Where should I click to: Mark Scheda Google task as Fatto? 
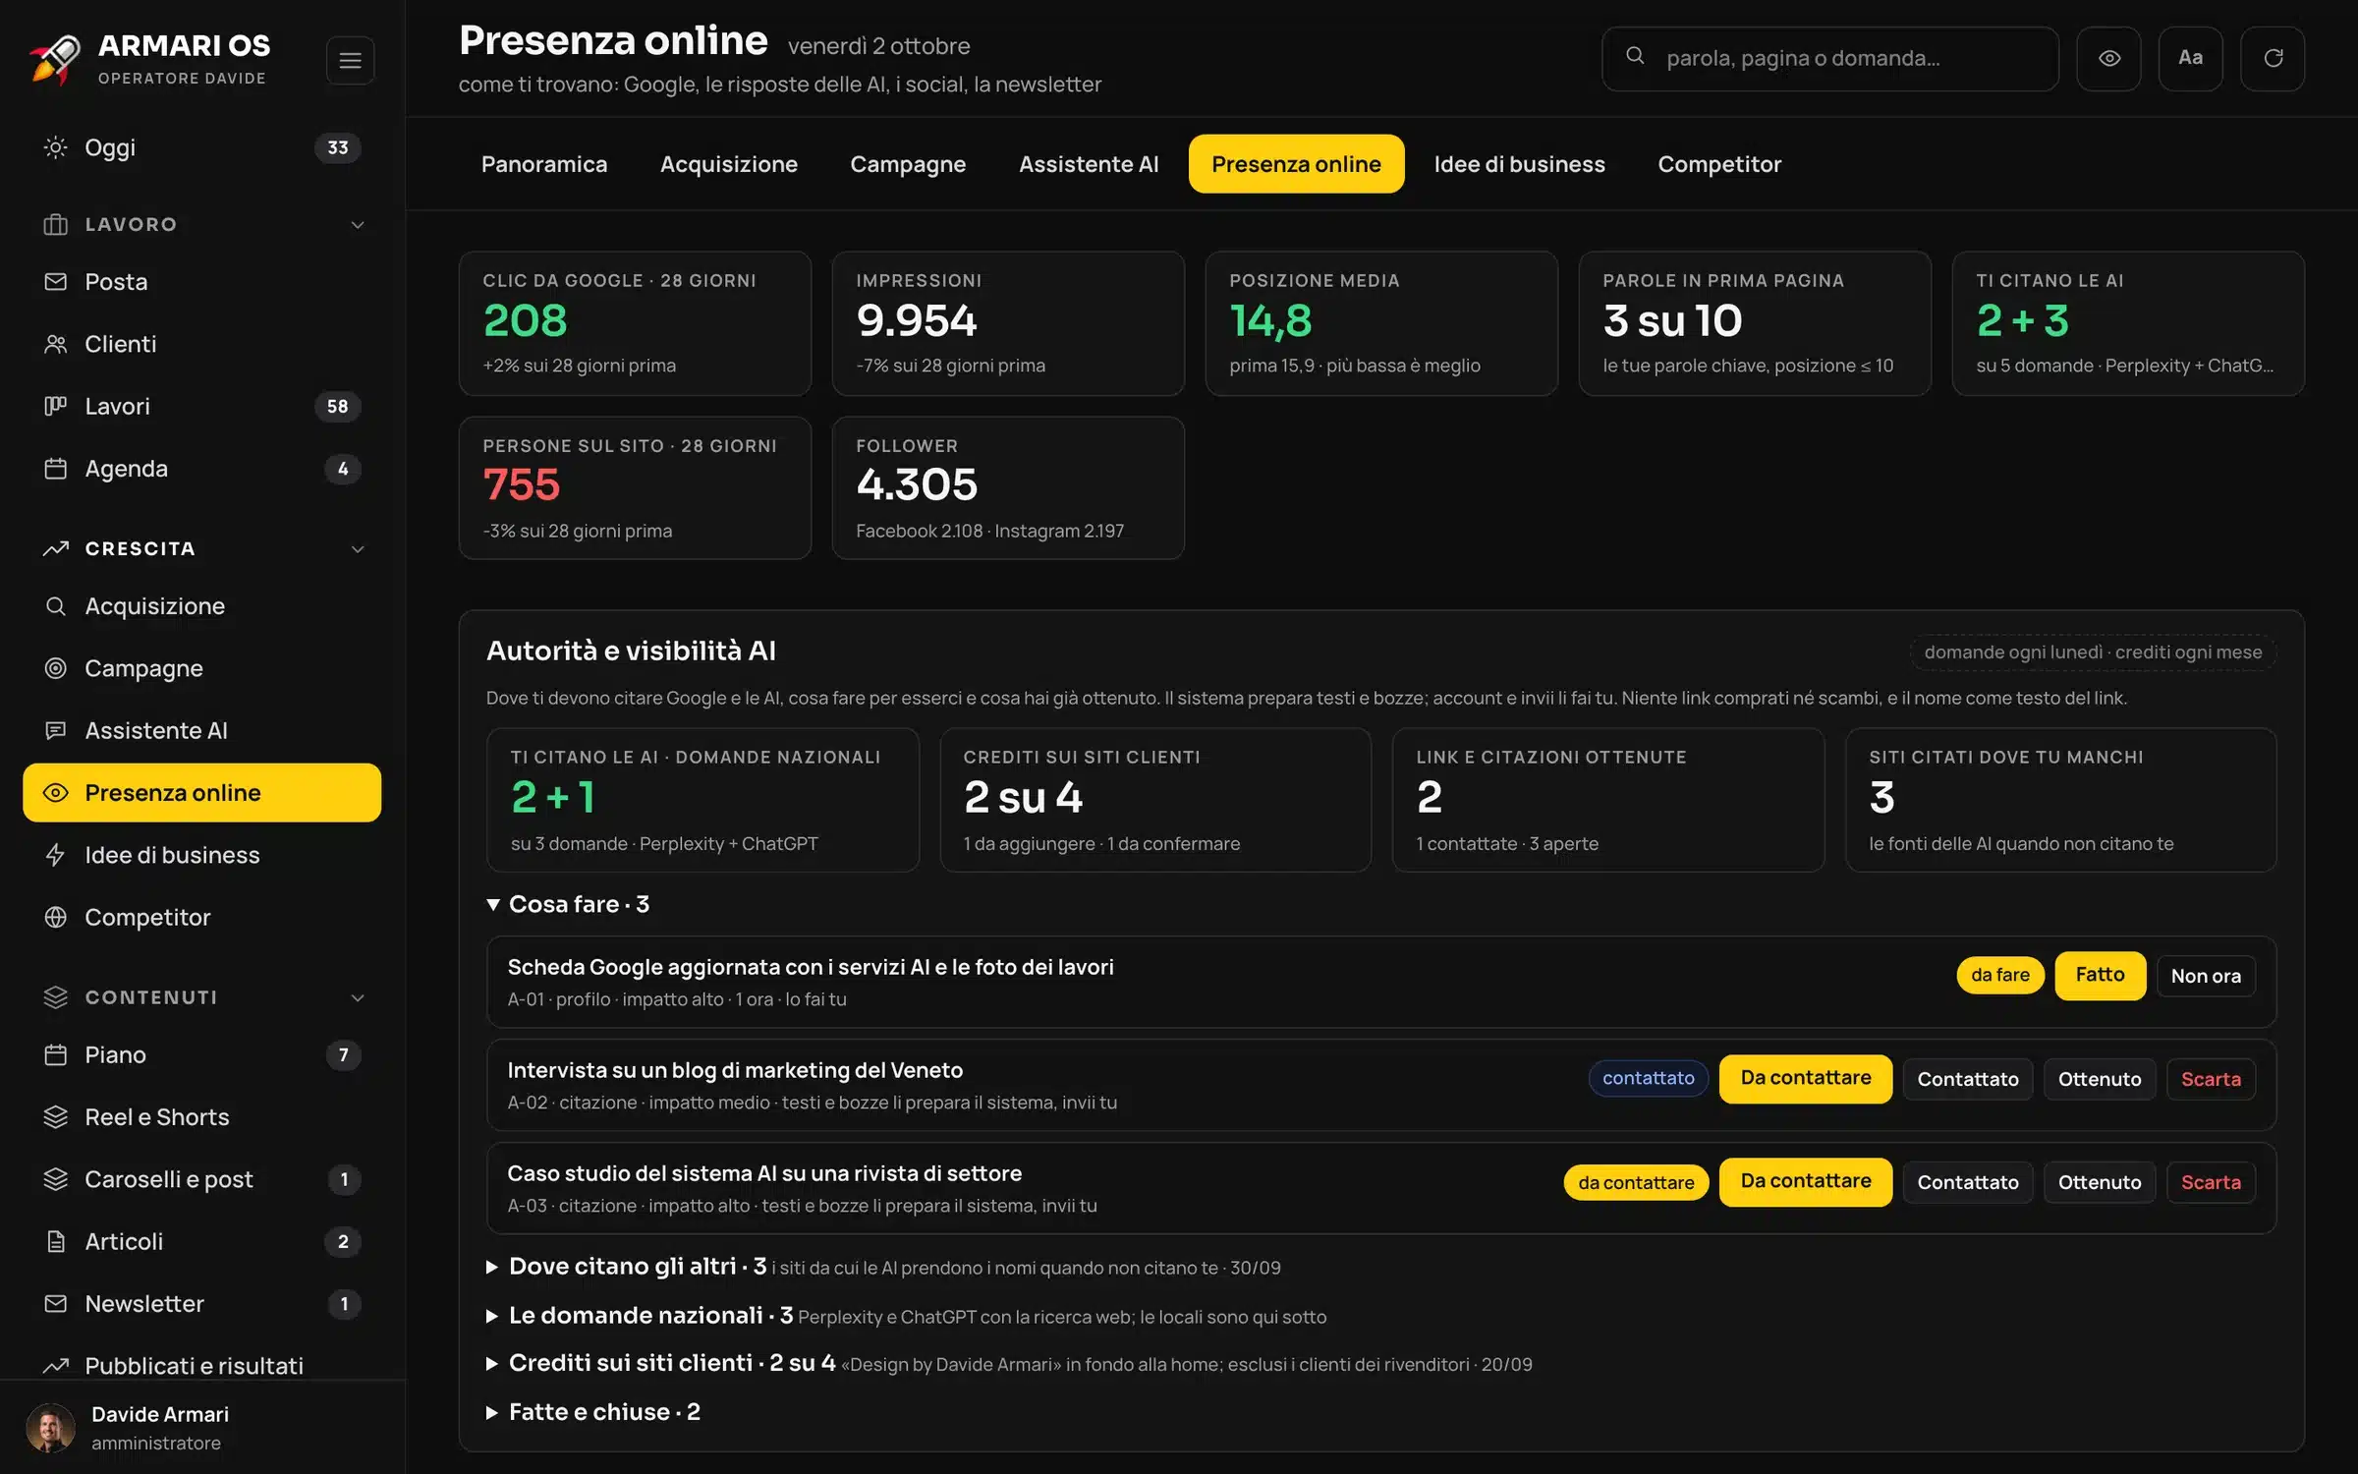click(x=2100, y=975)
